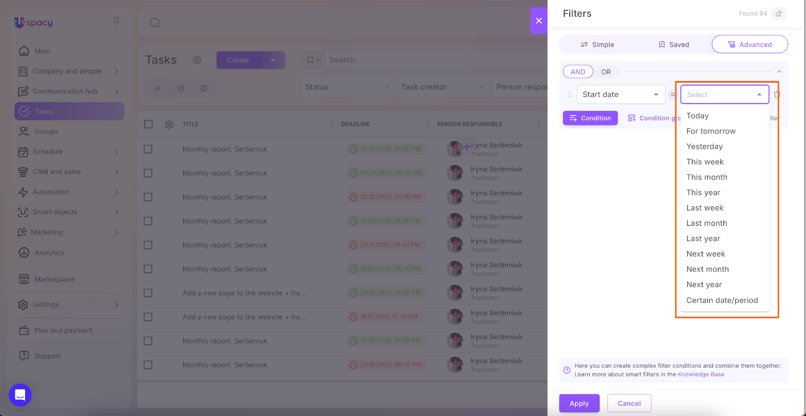Screen dimensions: 806x416
Task: Switch to the Saved filters tab
Action: 674,45
